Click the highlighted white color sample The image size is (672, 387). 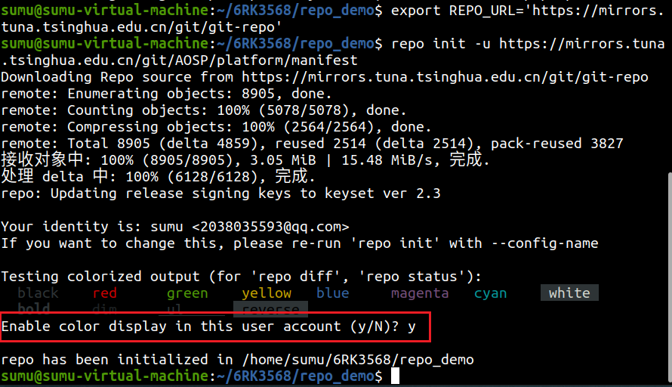click(569, 293)
